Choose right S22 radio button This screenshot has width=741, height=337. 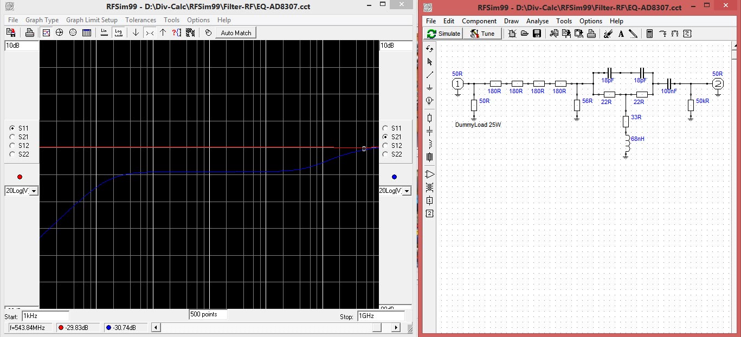tap(385, 154)
